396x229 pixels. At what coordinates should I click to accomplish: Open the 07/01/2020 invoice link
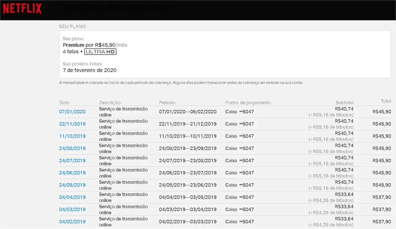point(72,112)
